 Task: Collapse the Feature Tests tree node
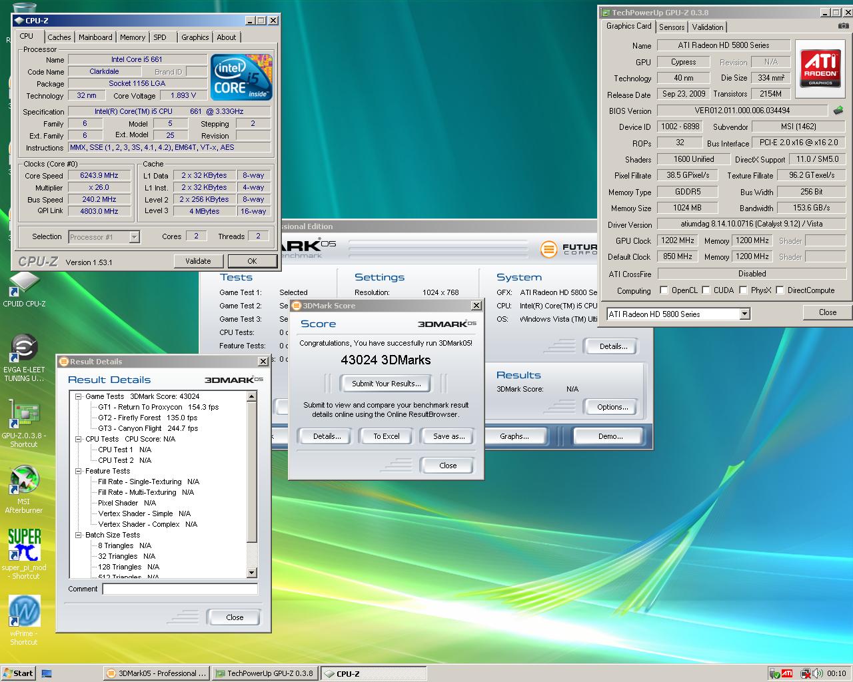click(79, 471)
